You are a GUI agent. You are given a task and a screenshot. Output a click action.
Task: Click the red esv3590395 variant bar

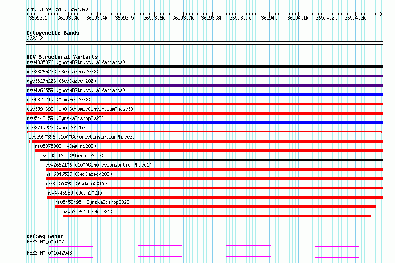[204, 113]
